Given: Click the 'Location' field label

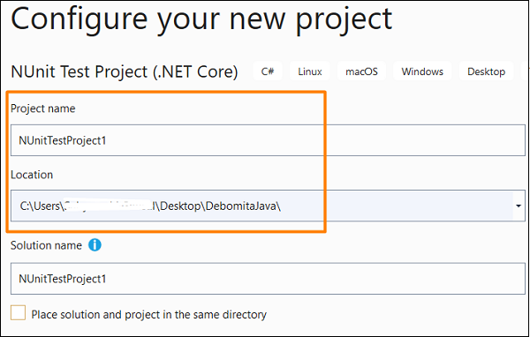Looking at the screenshot, I should pyautogui.click(x=32, y=175).
